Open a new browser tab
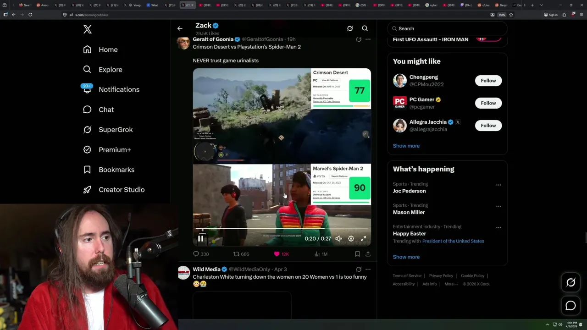 tap(532, 5)
